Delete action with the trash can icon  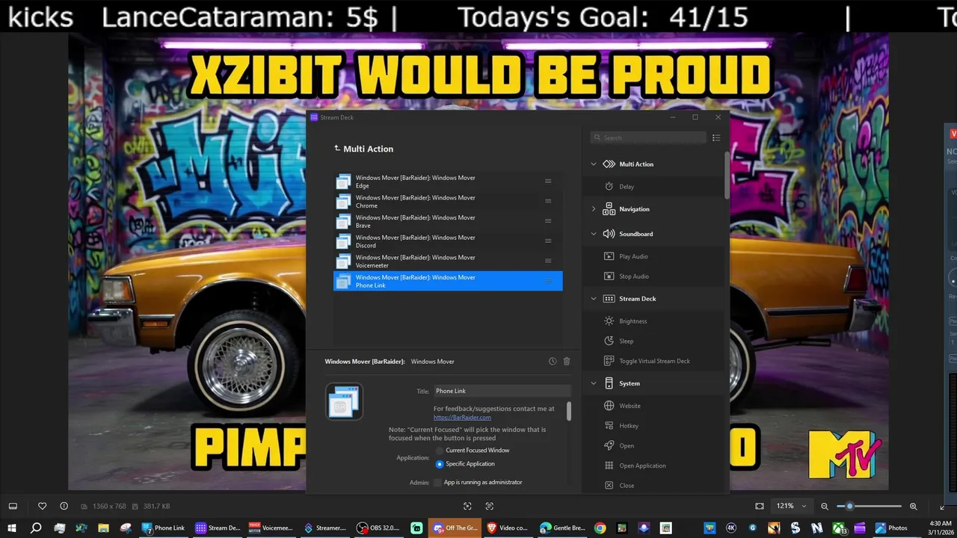coord(567,362)
